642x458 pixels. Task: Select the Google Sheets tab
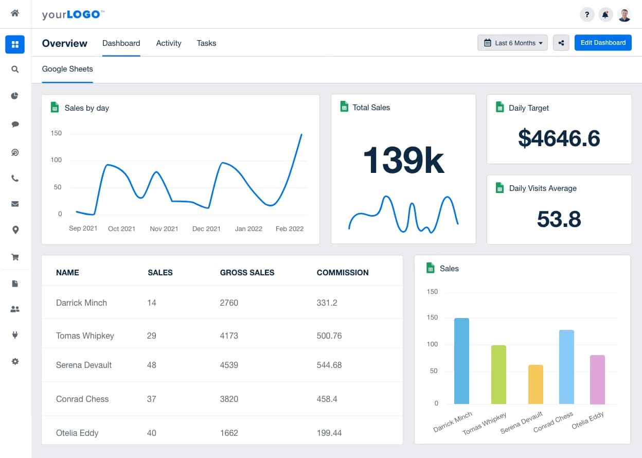pos(67,69)
